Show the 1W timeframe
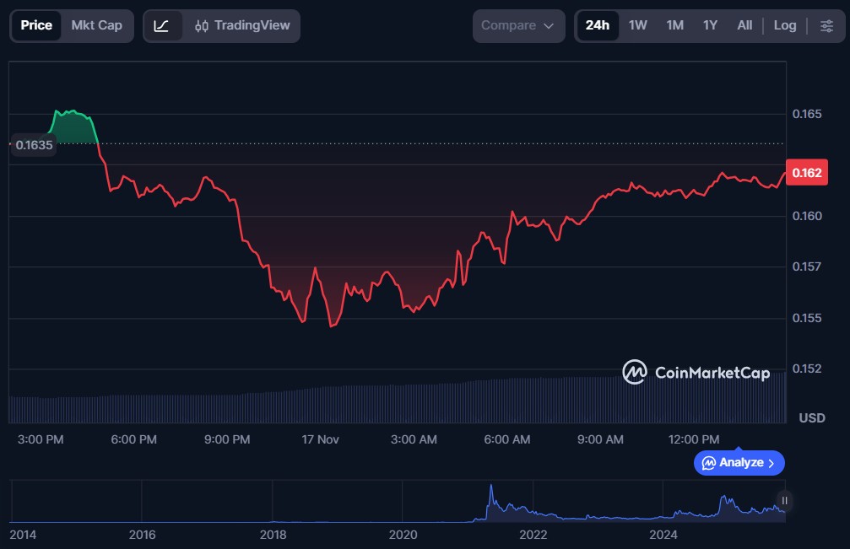Image resolution: width=850 pixels, height=549 pixels. [x=638, y=25]
